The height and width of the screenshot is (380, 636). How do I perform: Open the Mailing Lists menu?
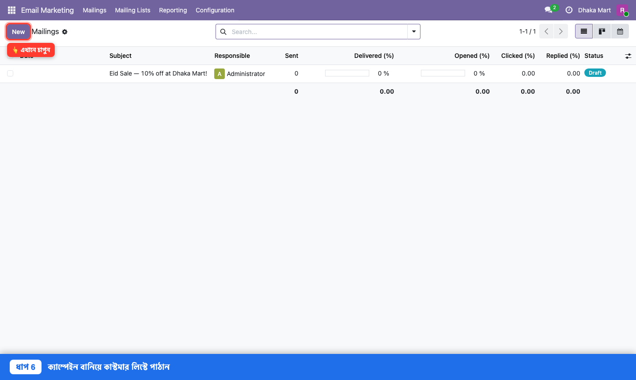tap(132, 10)
